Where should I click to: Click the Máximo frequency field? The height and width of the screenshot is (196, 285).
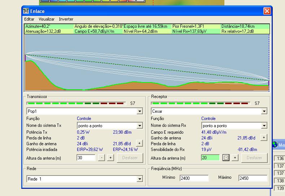(x=253, y=178)
